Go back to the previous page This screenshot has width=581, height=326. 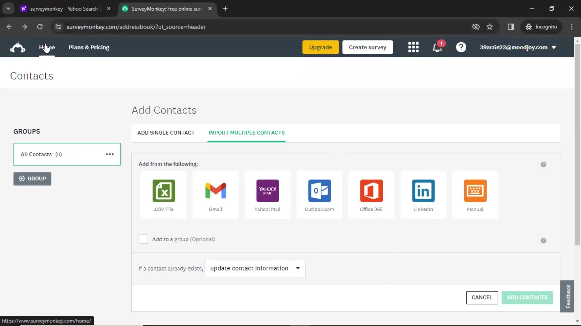coord(9,27)
